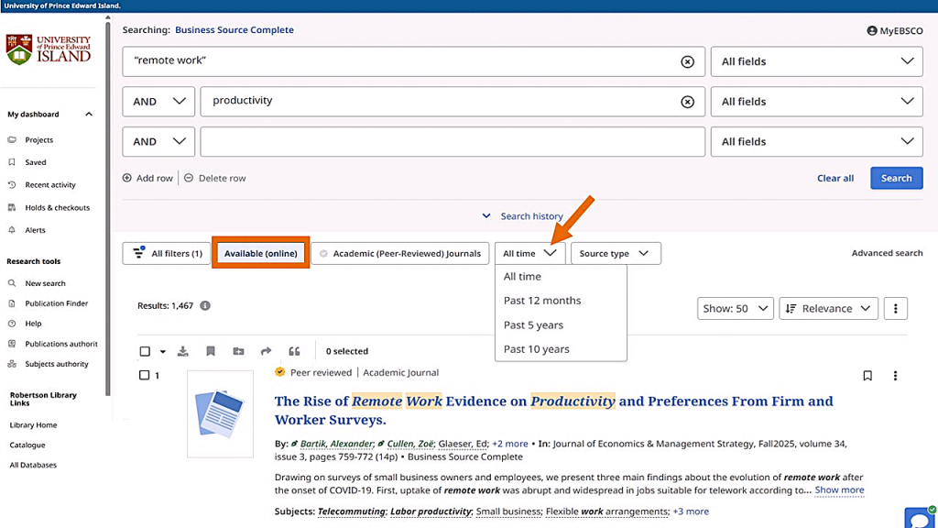Screen dimensions: 938x528
Task: Click the blue Search button
Action: [896, 178]
